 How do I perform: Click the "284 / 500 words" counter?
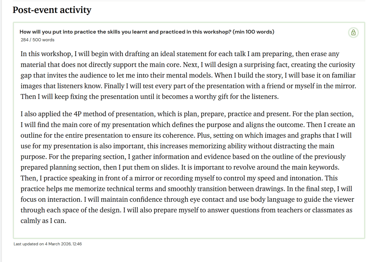(38, 40)
